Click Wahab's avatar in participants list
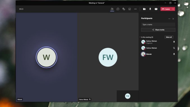 [143, 54]
